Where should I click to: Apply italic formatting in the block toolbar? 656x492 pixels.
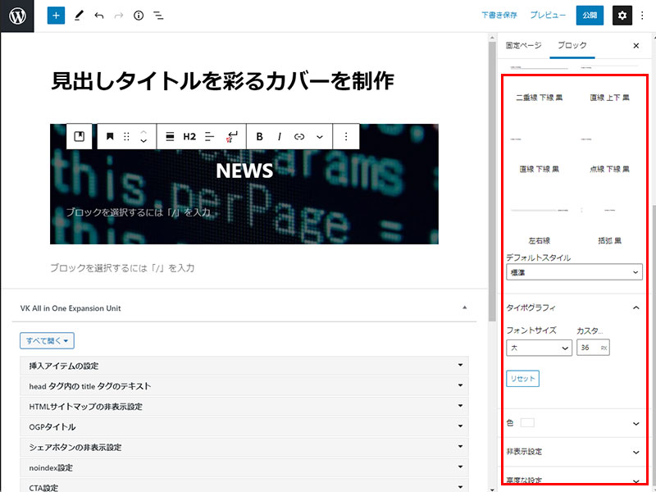click(280, 137)
